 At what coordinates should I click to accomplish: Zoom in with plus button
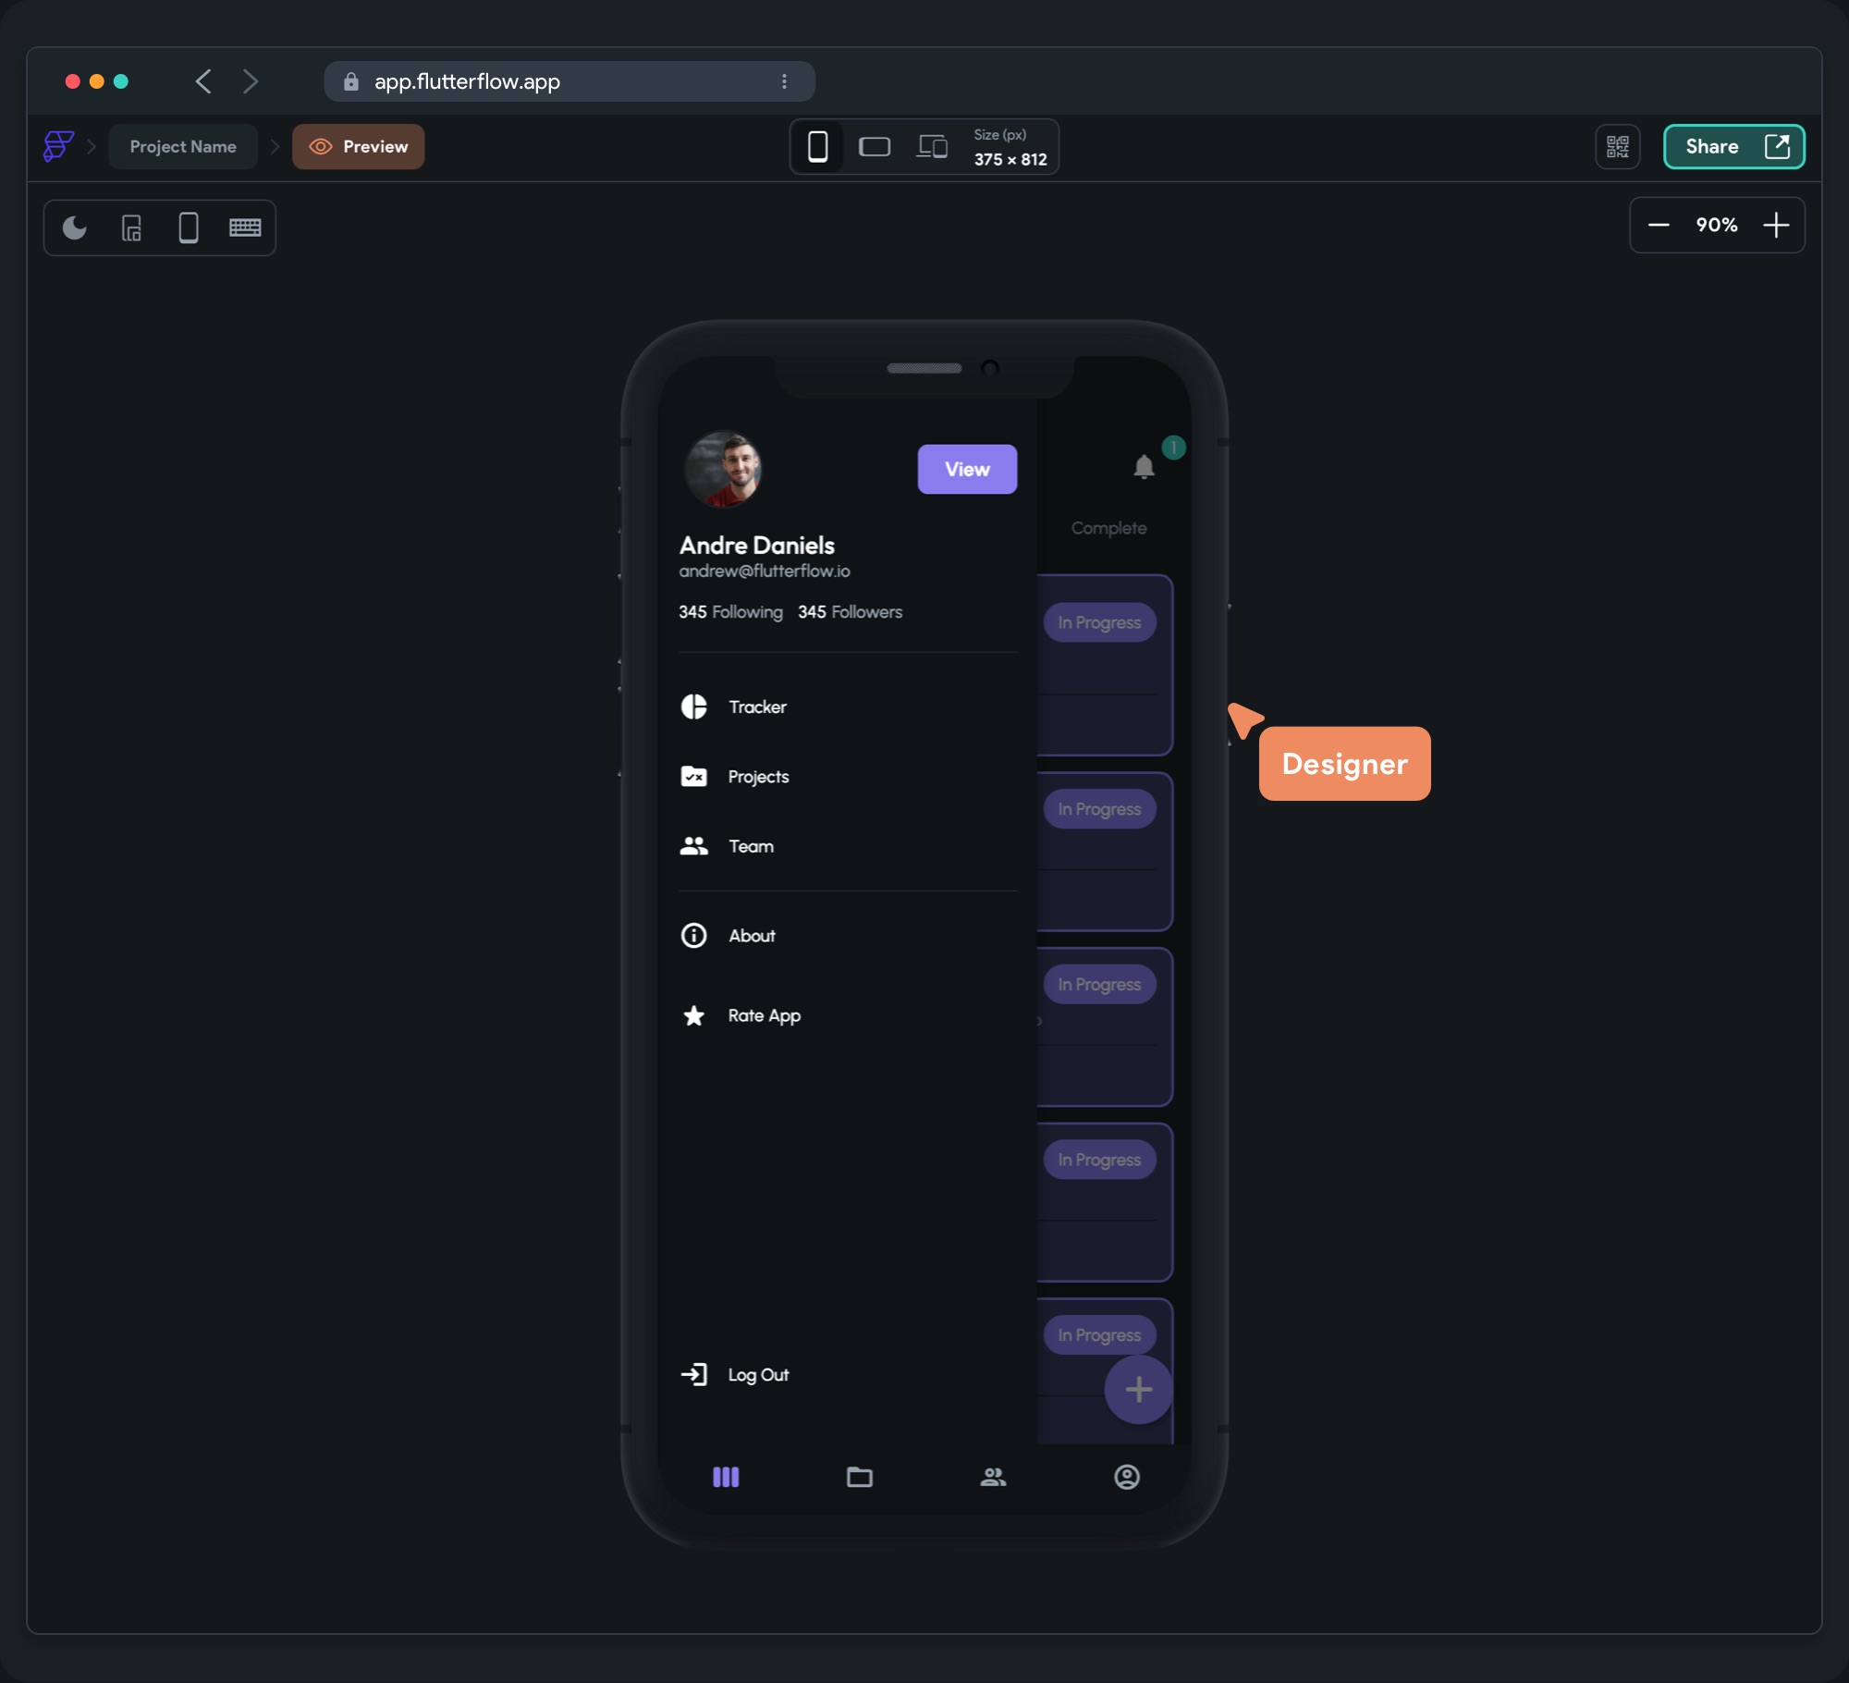(x=1775, y=225)
